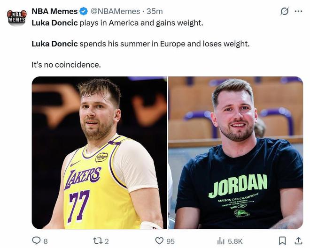Bookmark this post
Image resolution: width=310 pixels, height=248 pixels.
(282, 240)
